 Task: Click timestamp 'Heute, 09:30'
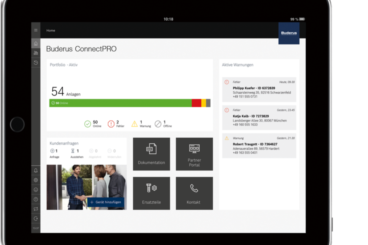pyautogui.click(x=287, y=82)
